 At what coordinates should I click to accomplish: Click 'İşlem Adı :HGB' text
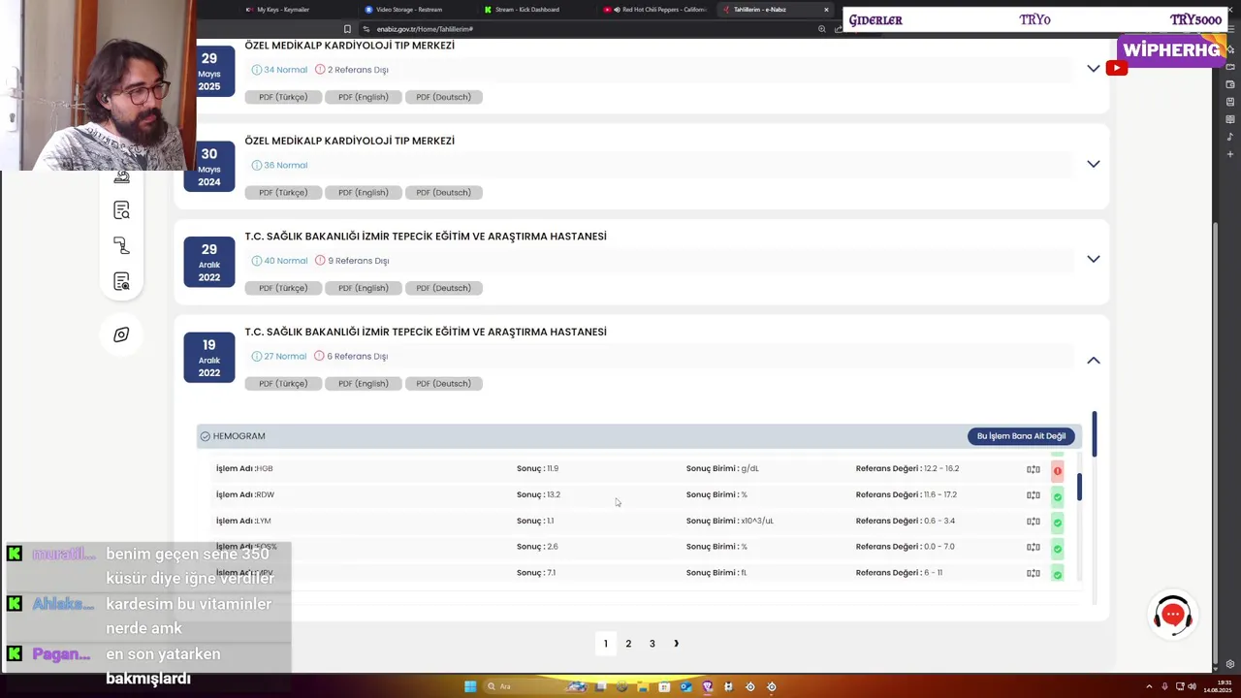244,468
